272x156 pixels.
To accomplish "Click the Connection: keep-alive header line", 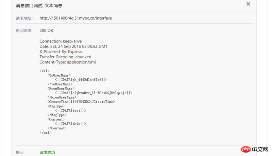I will tap(61, 41).
